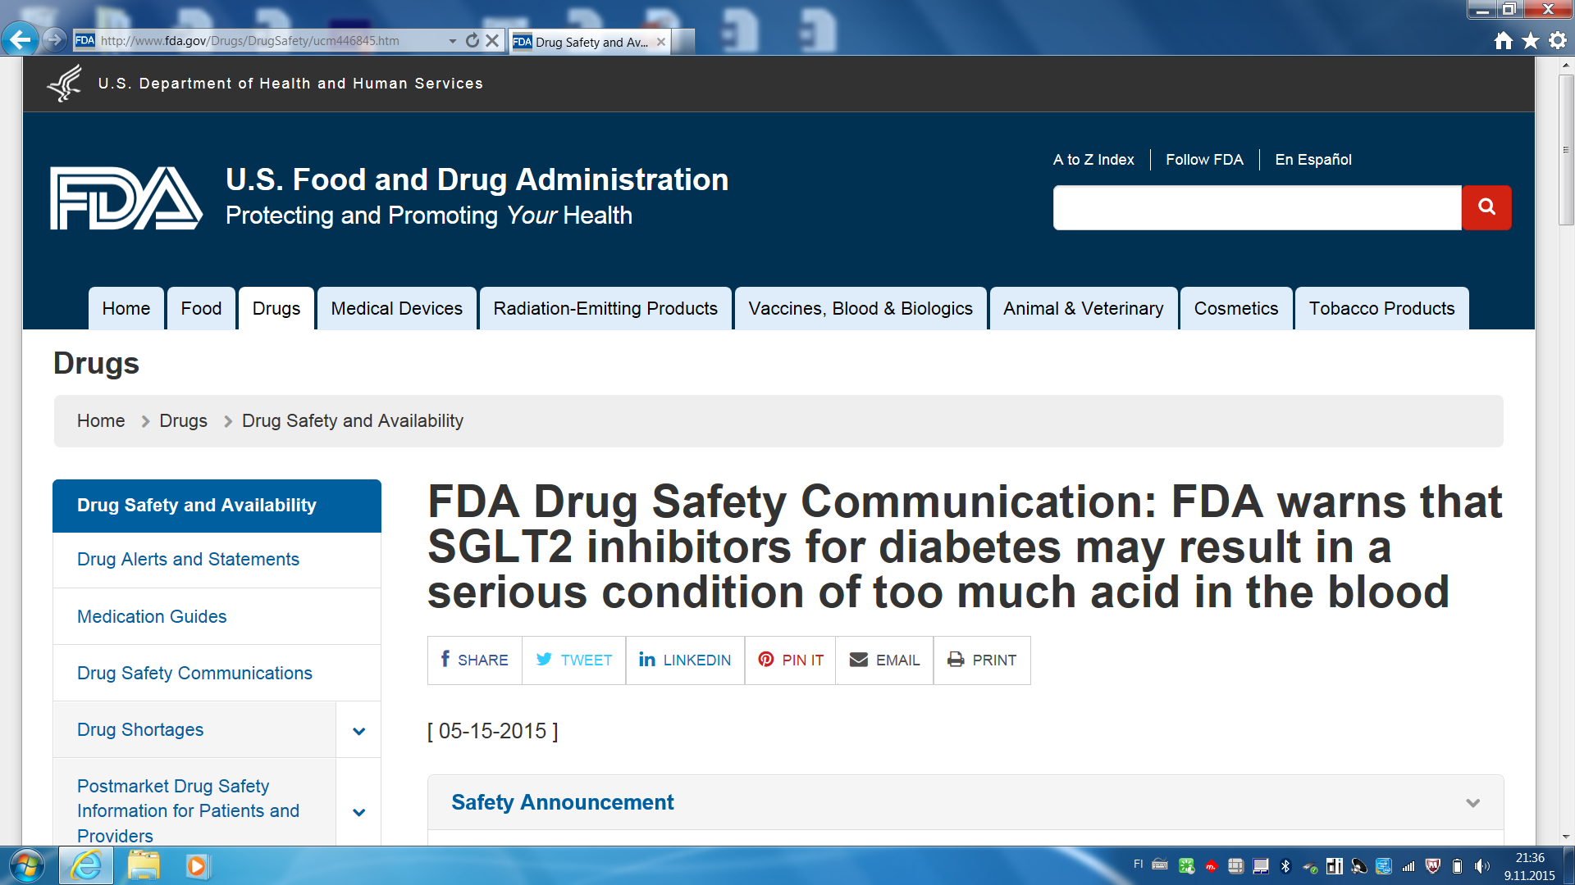Viewport: 1575px width, 885px height.
Task: Click Home in the breadcrumb
Action: [101, 420]
